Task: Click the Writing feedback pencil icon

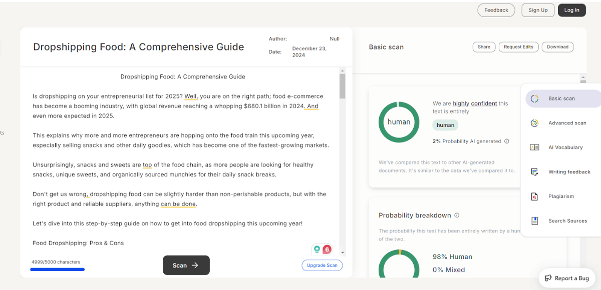Action: [534, 172]
